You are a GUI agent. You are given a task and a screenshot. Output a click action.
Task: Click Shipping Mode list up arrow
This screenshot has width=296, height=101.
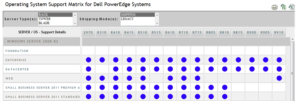(157, 15)
